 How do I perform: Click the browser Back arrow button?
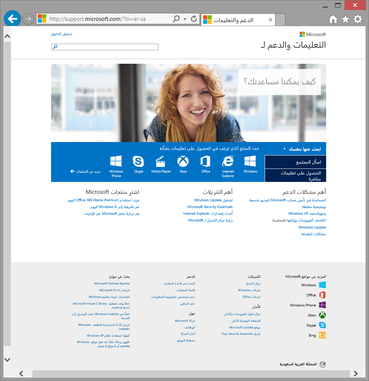(12, 19)
